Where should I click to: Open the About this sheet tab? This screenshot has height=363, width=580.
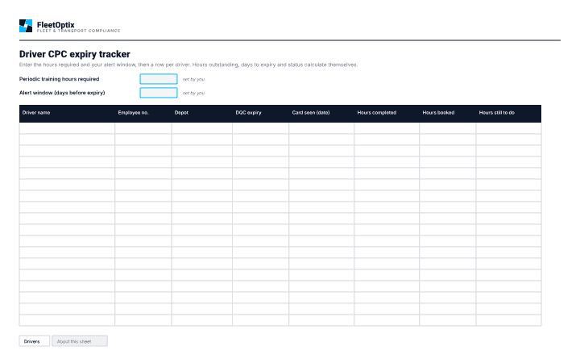pyautogui.click(x=80, y=341)
